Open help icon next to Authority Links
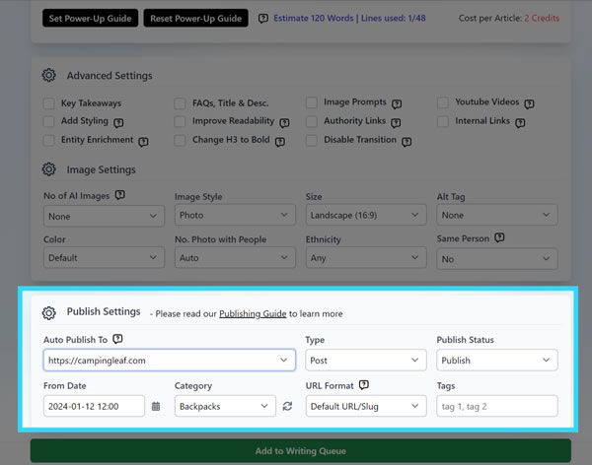This screenshot has height=465, width=592. pos(396,122)
